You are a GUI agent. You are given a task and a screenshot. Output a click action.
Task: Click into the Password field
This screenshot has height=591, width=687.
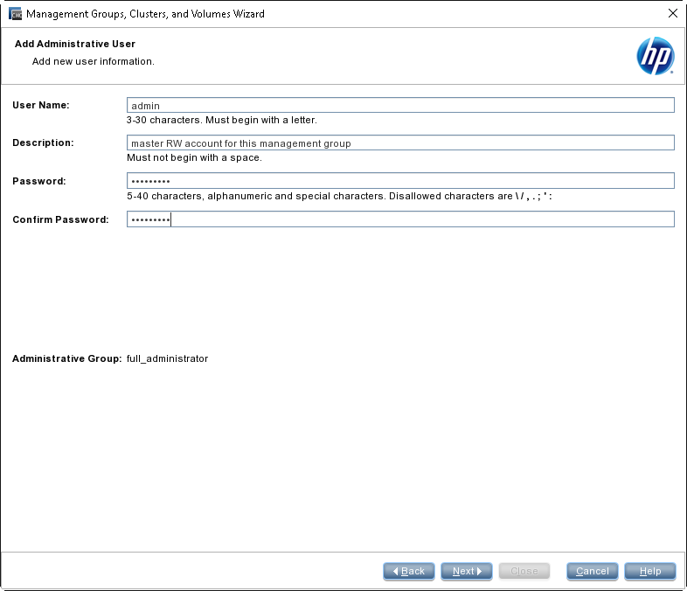pos(400,181)
